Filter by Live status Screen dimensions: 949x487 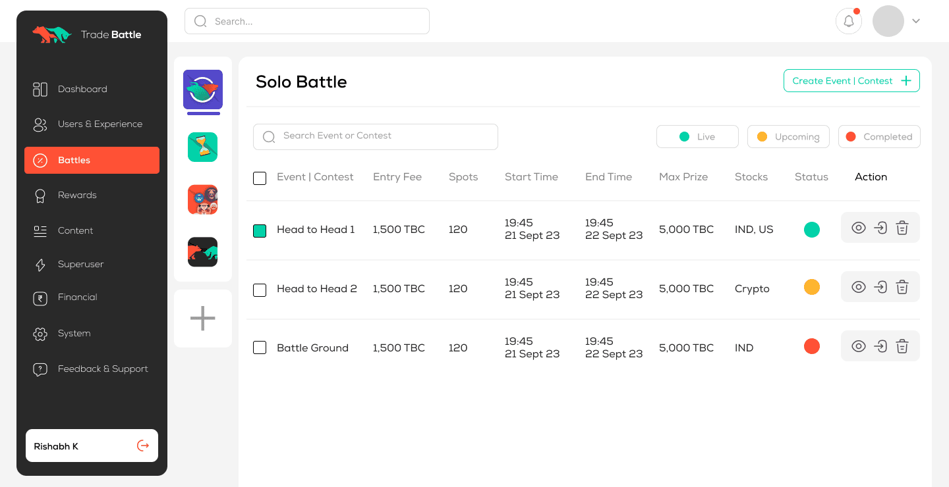[x=697, y=137]
